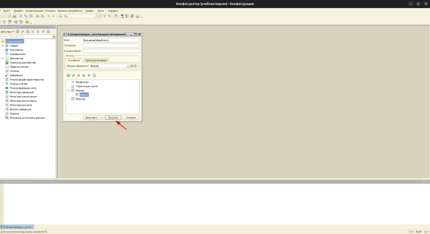Click the magnifier open icon in Форма обработки
430x234 pixels.
(135, 66)
